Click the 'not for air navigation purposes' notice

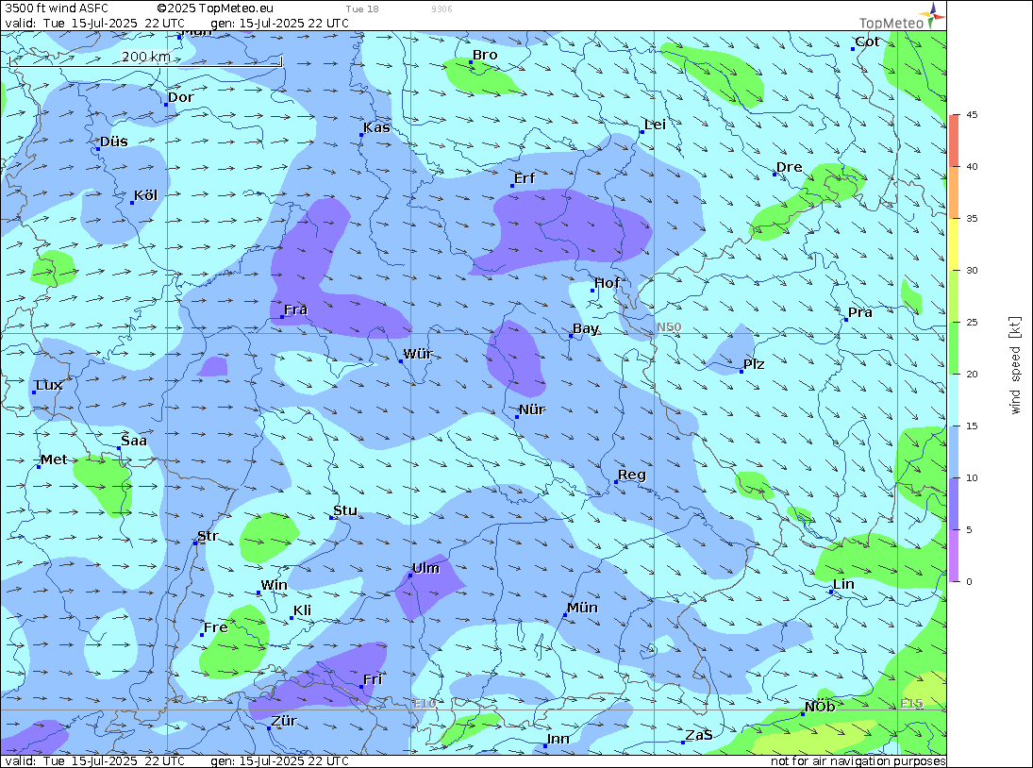(x=858, y=760)
